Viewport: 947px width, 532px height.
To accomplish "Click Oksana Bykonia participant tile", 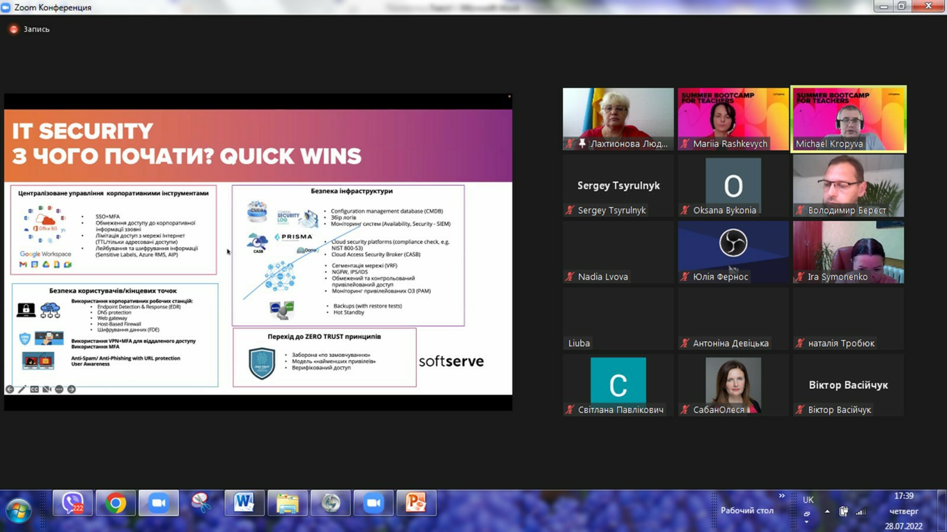I will coord(733,186).
